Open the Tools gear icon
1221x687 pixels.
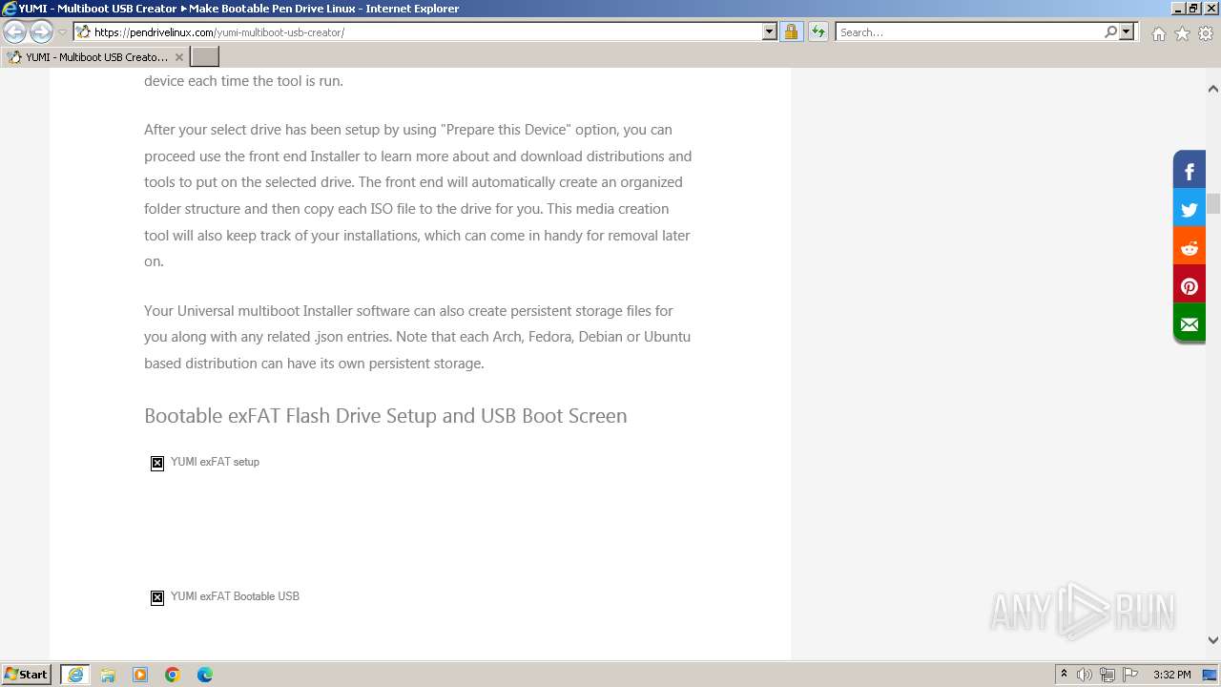coord(1206,33)
